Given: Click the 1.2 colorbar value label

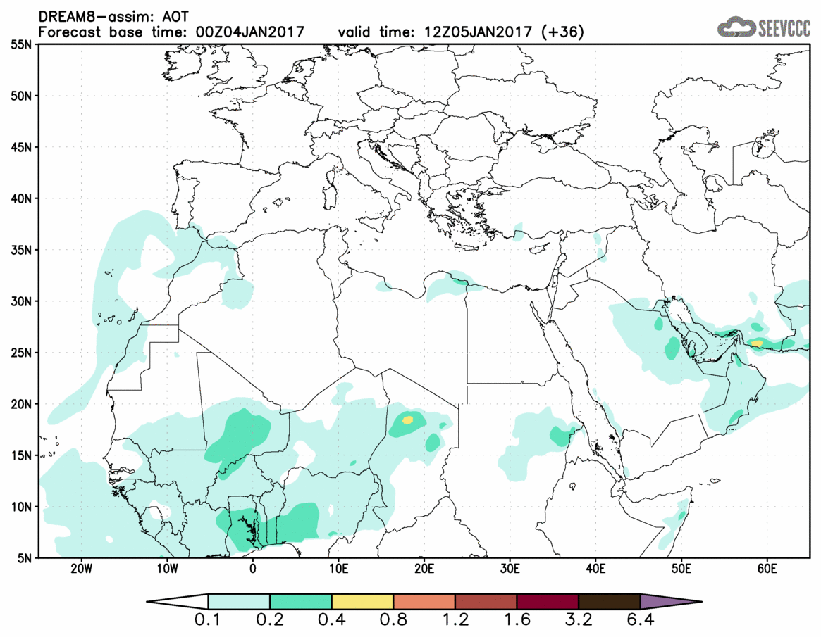Looking at the screenshot, I should pyautogui.click(x=455, y=620).
